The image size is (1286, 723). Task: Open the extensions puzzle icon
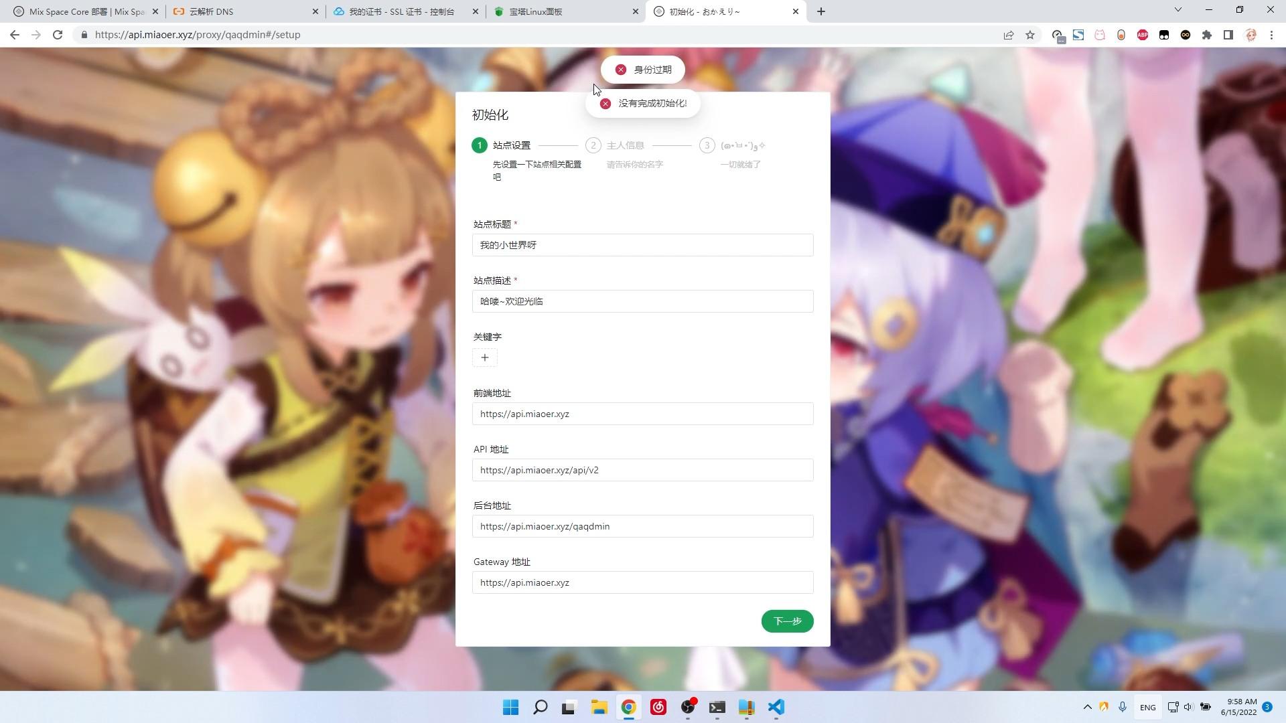pos(1207,35)
